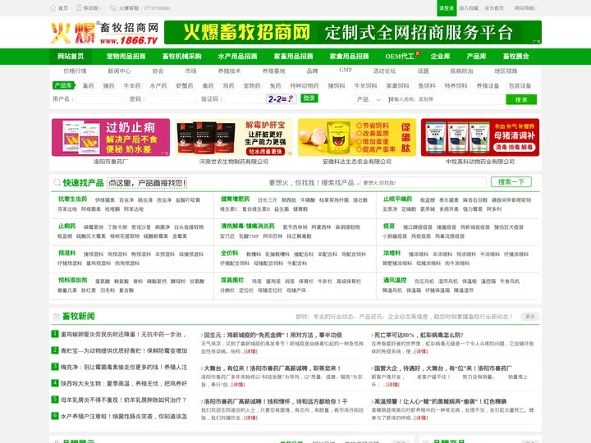591x443 pixels.
Task: Click the captcha image 2-2=?
Action: click(282, 99)
